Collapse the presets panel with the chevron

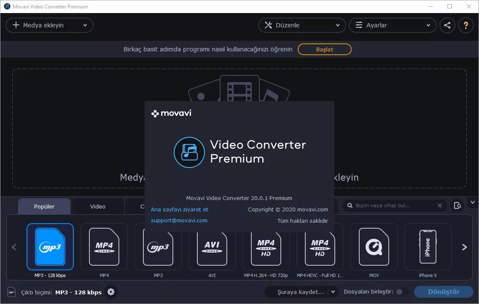point(473,203)
